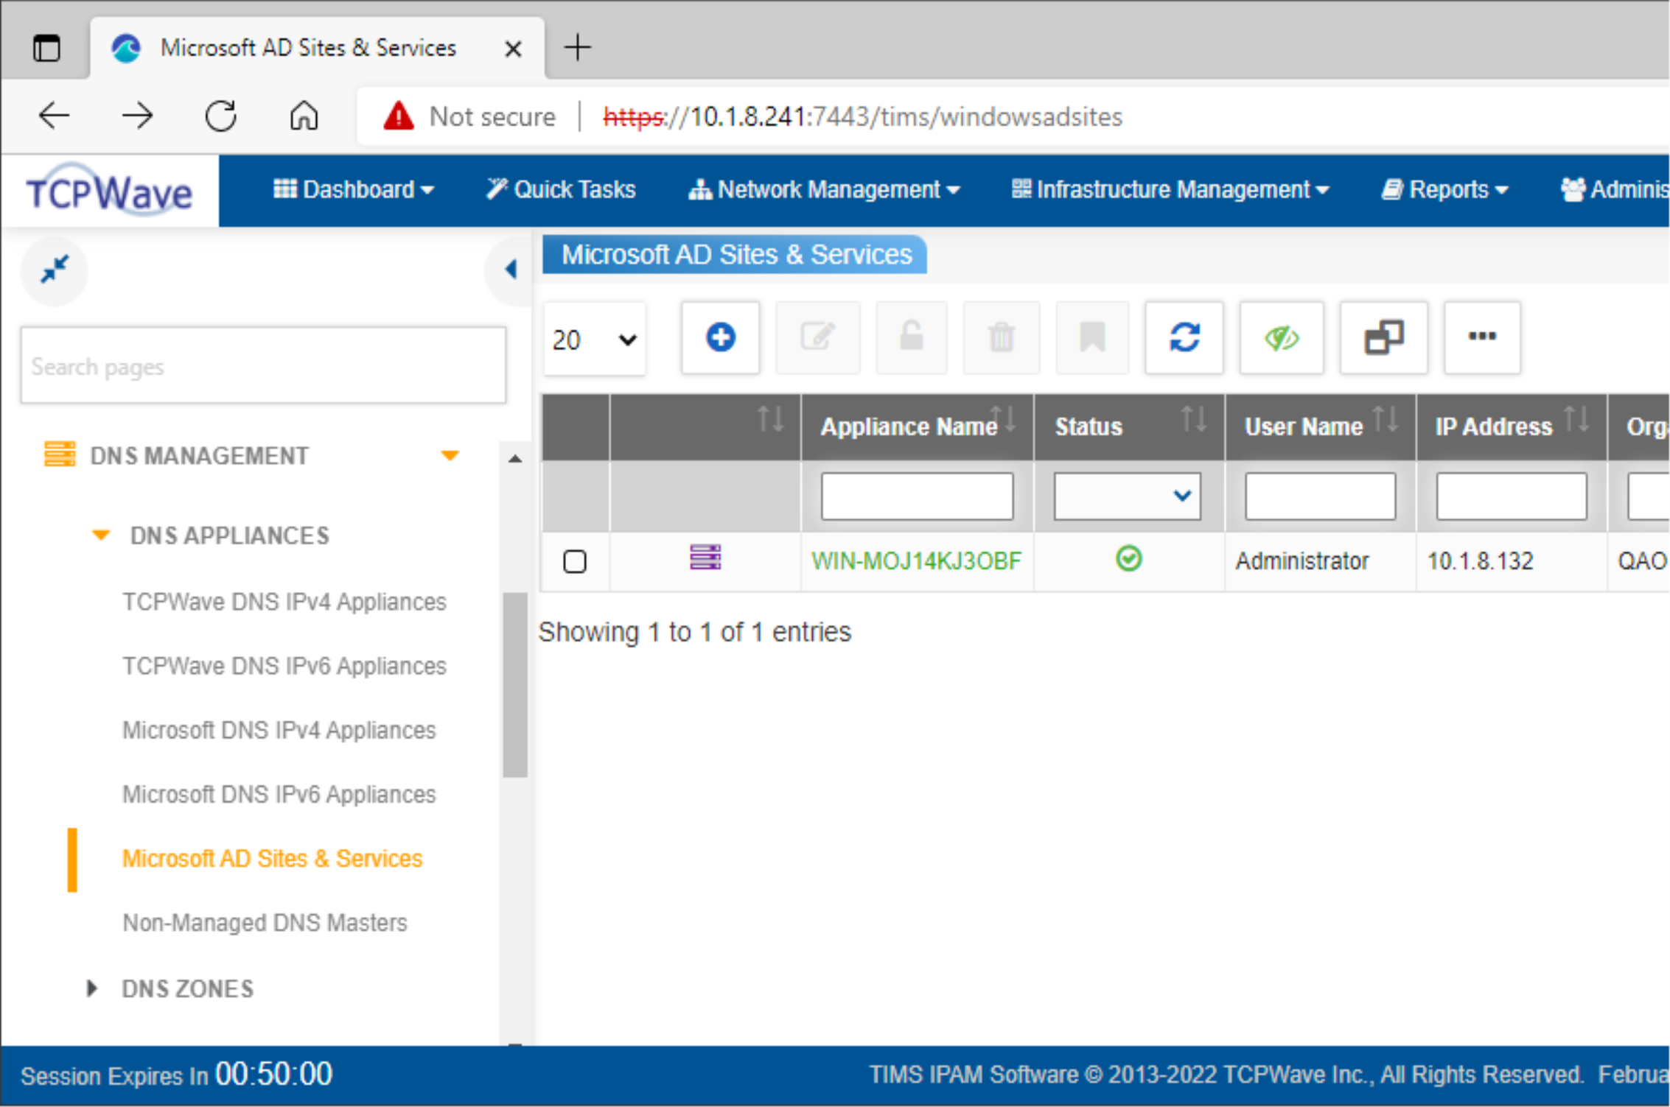The image size is (1670, 1107).
Task: Open Microsoft DNS IPv6 Appliances
Action: point(279,794)
